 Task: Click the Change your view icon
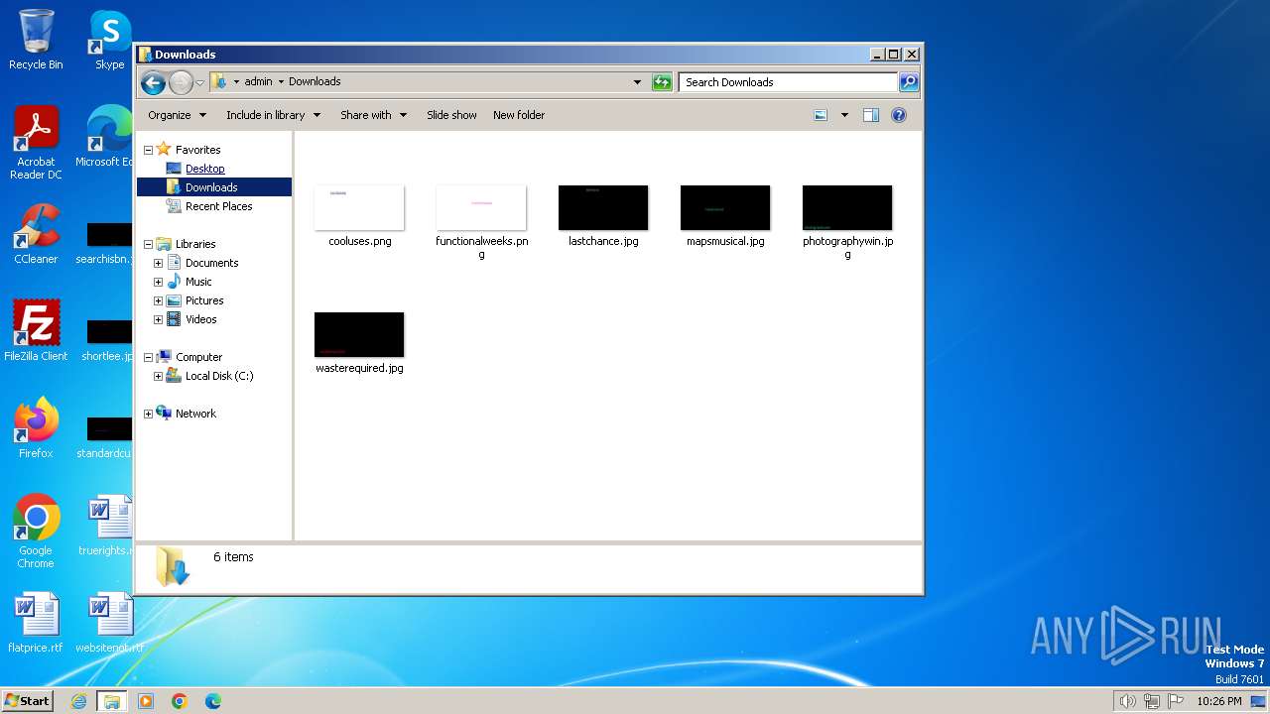(x=821, y=115)
